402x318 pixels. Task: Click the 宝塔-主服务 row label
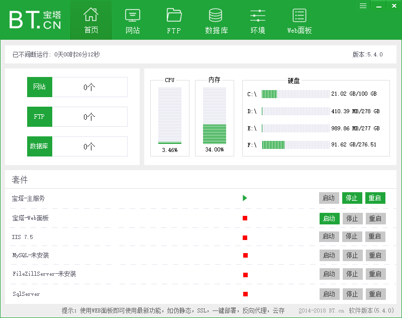28,198
